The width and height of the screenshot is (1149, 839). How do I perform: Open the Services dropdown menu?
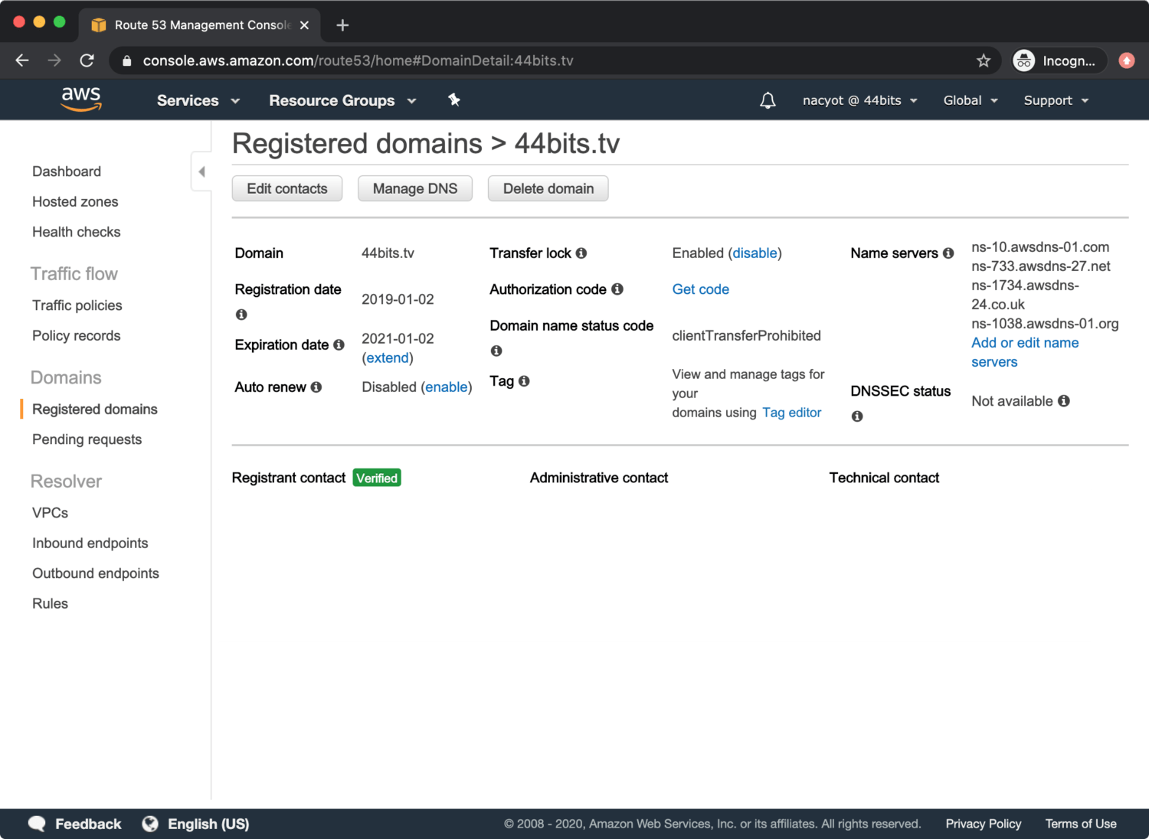coord(198,100)
